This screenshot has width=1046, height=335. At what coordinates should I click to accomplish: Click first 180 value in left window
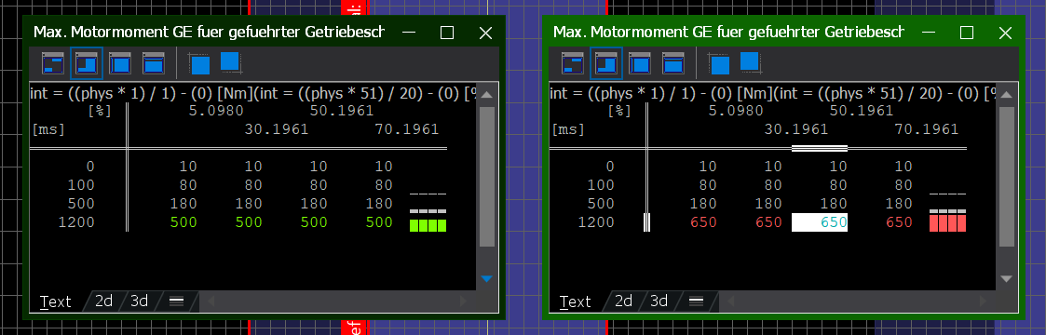pyautogui.click(x=183, y=204)
